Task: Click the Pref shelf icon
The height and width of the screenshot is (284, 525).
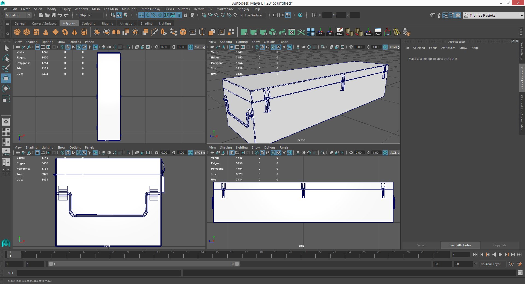Action: [378, 32]
